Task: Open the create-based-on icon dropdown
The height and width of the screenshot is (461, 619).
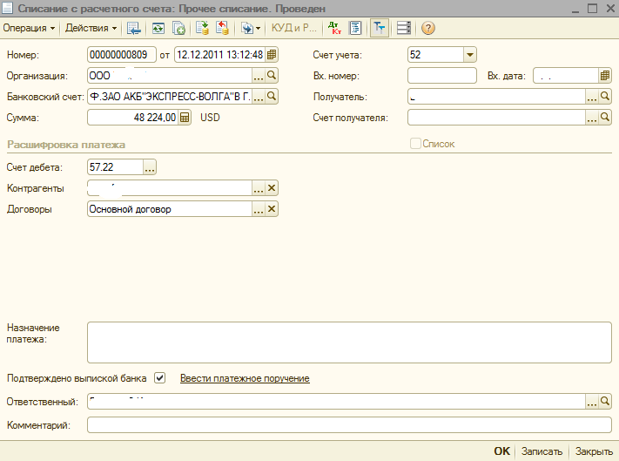Action: pyautogui.click(x=251, y=28)
